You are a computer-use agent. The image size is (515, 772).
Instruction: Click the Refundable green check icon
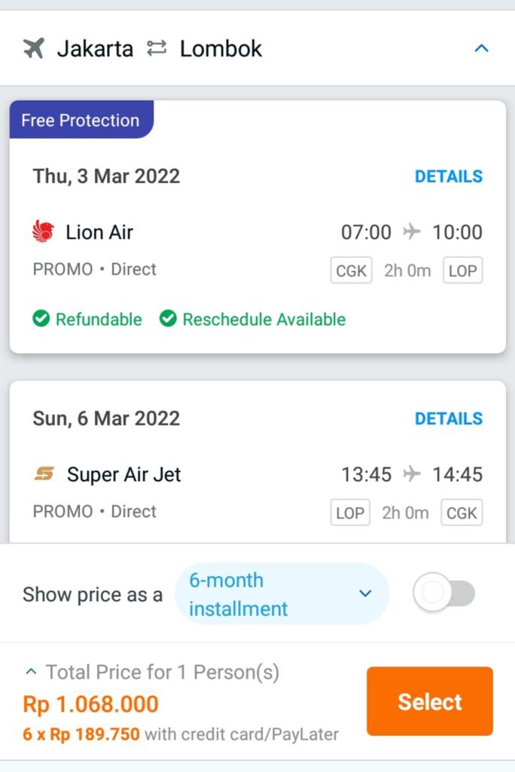tap(41, 319)
